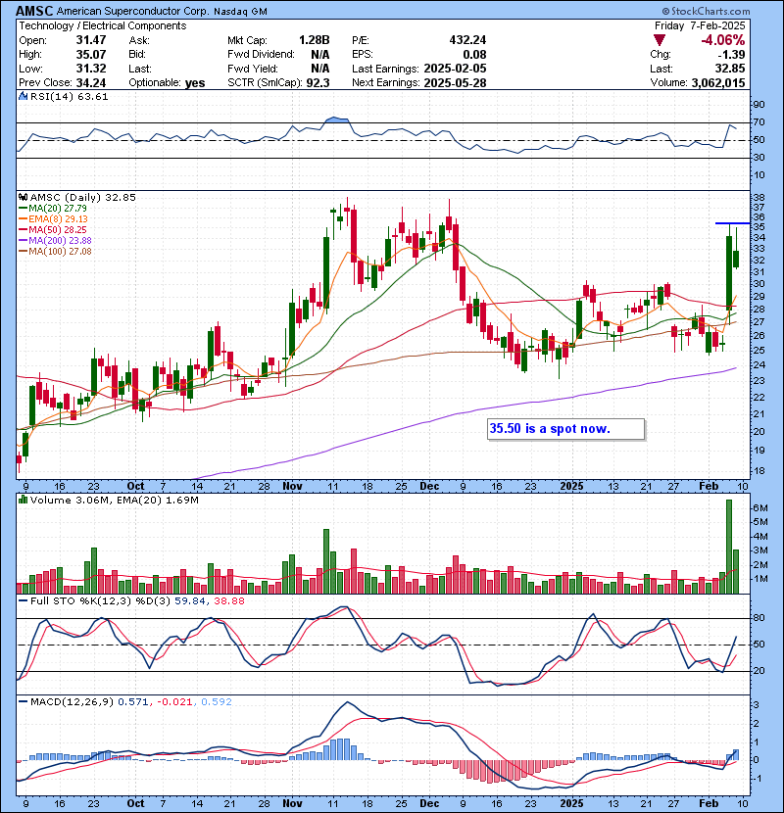Click the RSI(14) 63.61 panel label
Viewport: 784px width, 813px height.
pyautogui.click(x=69, y=96)
